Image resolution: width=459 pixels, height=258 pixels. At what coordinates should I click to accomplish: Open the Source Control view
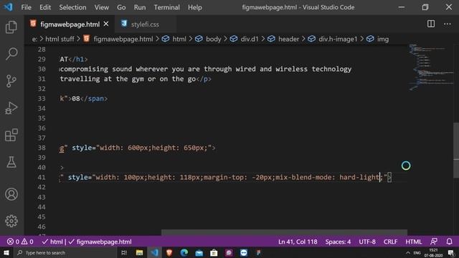coord(11,81)
